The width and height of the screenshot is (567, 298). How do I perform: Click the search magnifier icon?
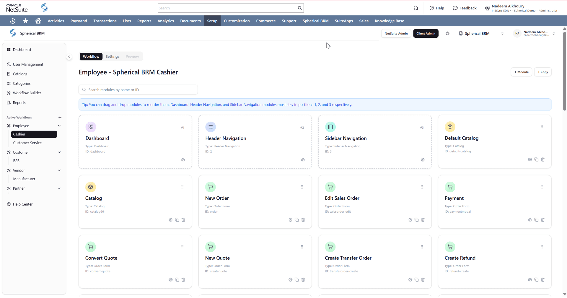pyautogui.click(x=300, y=8)
